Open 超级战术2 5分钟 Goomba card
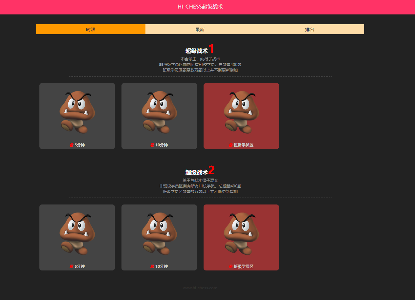 coord(77,237)
